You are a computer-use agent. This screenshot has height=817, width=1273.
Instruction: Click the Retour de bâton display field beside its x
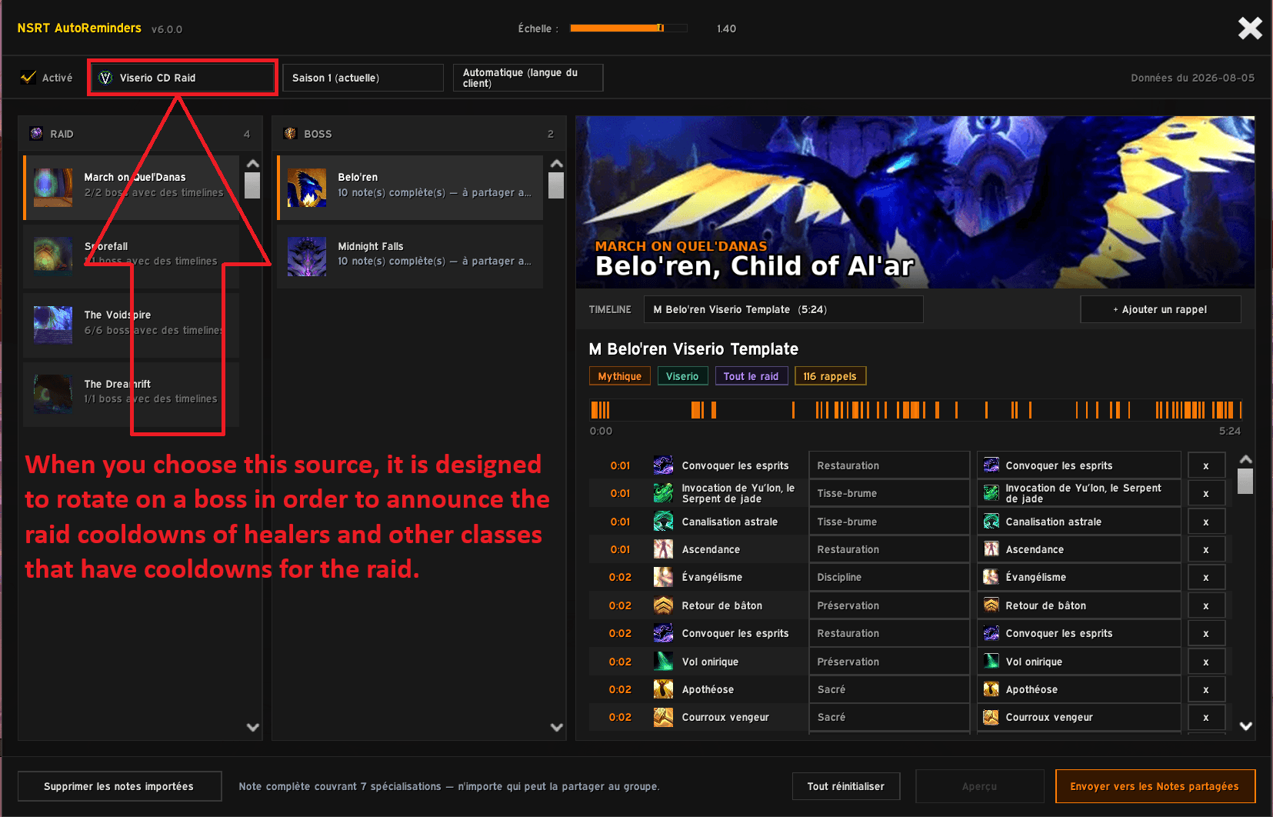[x=1079, y=605]
